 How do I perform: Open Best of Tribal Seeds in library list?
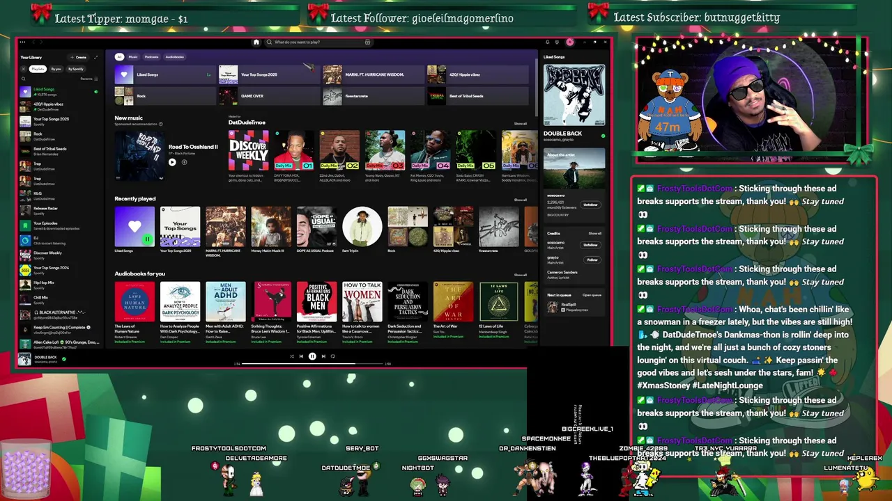coord(59,151)
